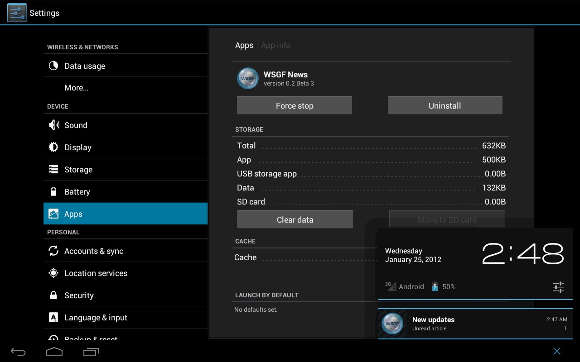Click the Location services target icon
Viewport: 580px width, 362px height.
pyautogui.click(x=53, y=273)
